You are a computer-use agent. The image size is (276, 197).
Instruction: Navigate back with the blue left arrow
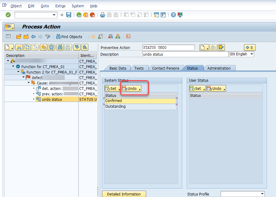click(x=33, y=37)
